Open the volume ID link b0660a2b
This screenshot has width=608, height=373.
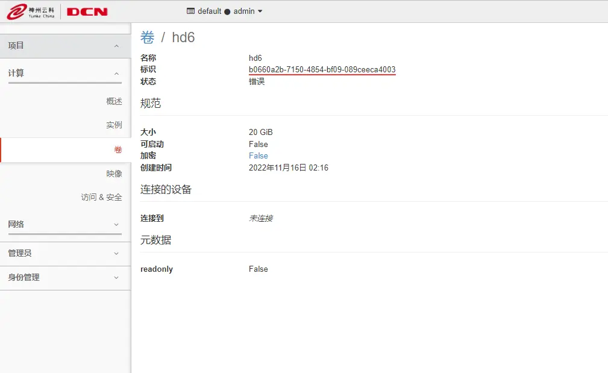click(x=323, y=69)
